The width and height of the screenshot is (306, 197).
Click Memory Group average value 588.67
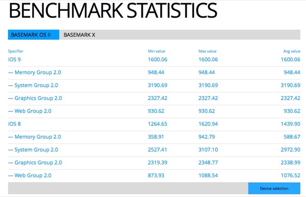pyautogui.click(x=292, y=137)
